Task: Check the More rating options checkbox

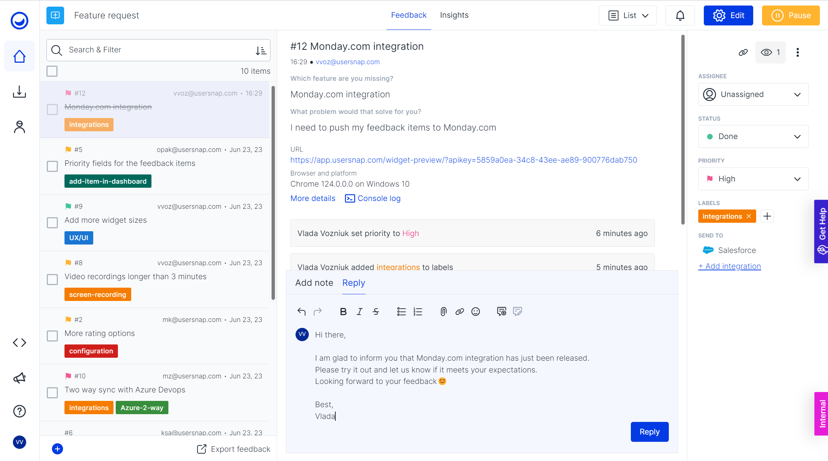Action: (52, 336)
